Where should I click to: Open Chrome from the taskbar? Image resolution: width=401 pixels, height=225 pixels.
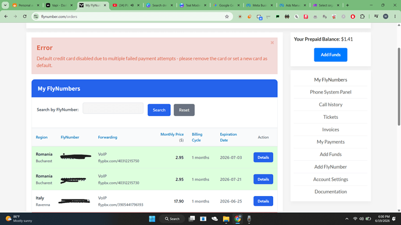click(238, 219)
